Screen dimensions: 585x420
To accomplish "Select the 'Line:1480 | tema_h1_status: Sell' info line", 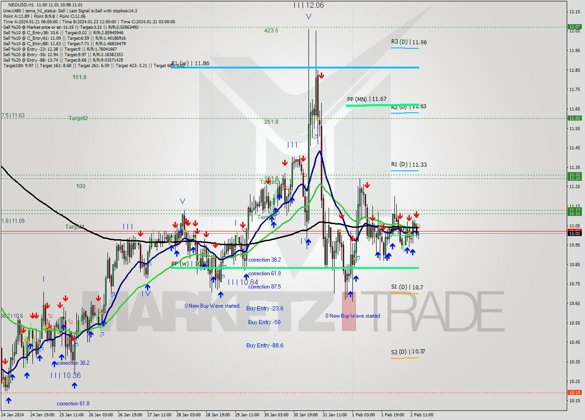I will pyautogui.click(x=70, y=10).
